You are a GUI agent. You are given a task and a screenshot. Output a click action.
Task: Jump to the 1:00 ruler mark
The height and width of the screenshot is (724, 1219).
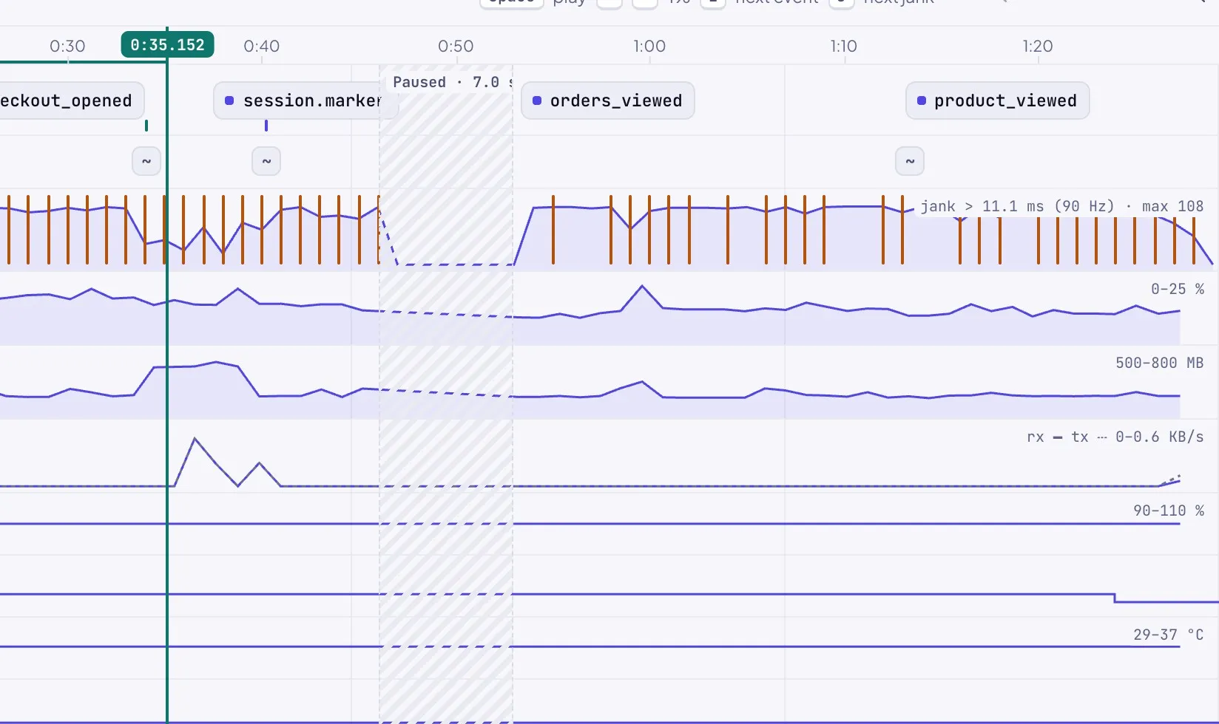pyautogui.click(x=649, y=46)
